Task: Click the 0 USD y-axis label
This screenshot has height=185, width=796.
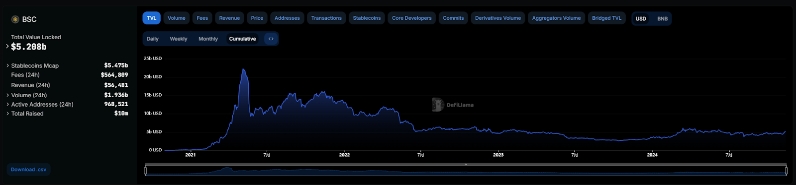Action: 155,150
